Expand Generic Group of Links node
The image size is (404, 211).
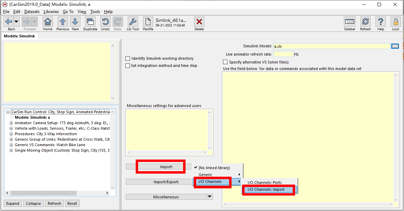pyautogui.click(x=11, y=139)
